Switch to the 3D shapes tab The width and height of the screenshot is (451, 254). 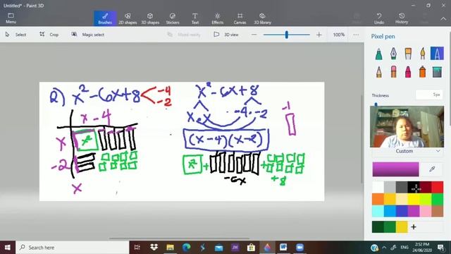(150, 18)
